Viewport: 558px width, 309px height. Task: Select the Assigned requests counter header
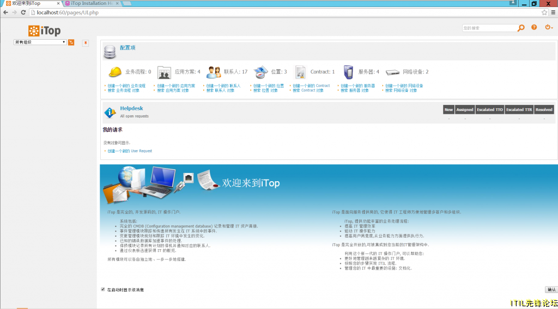click(464, 109)
